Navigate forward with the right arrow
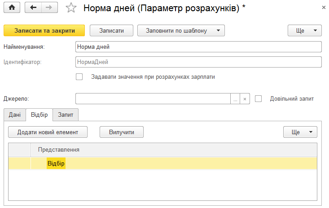Screen dimensions: 329x208 49,8
